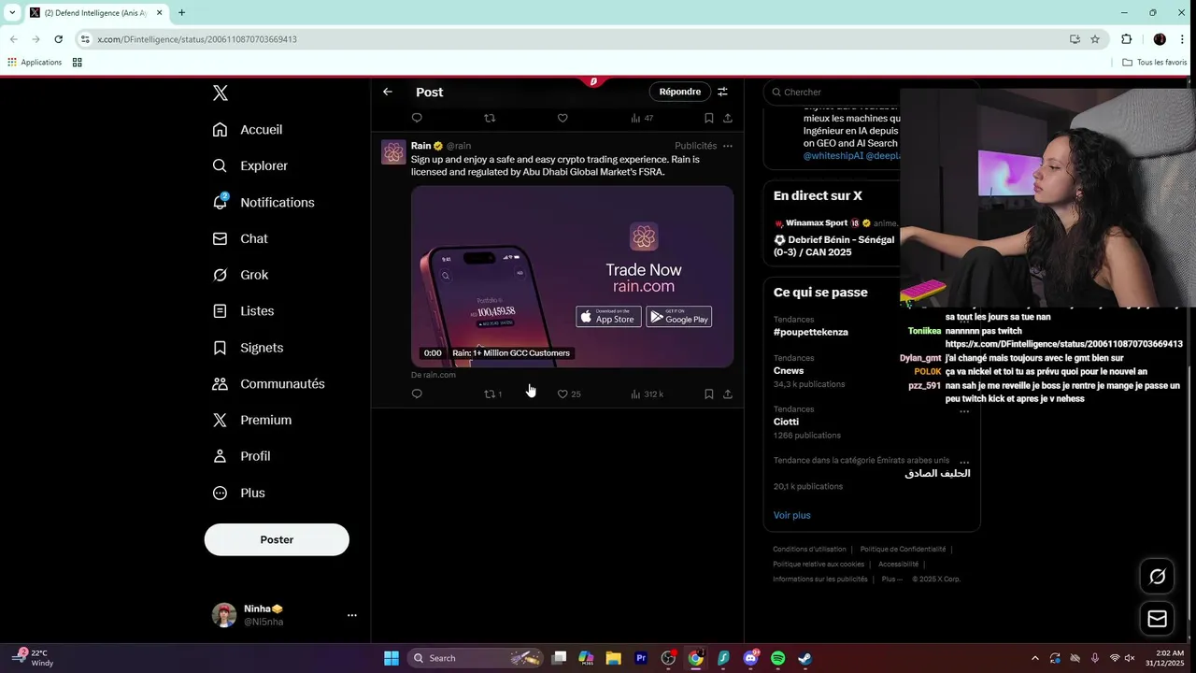Click Voir plus under trends
Screen dimensions: 1196x673
[792, 515]
